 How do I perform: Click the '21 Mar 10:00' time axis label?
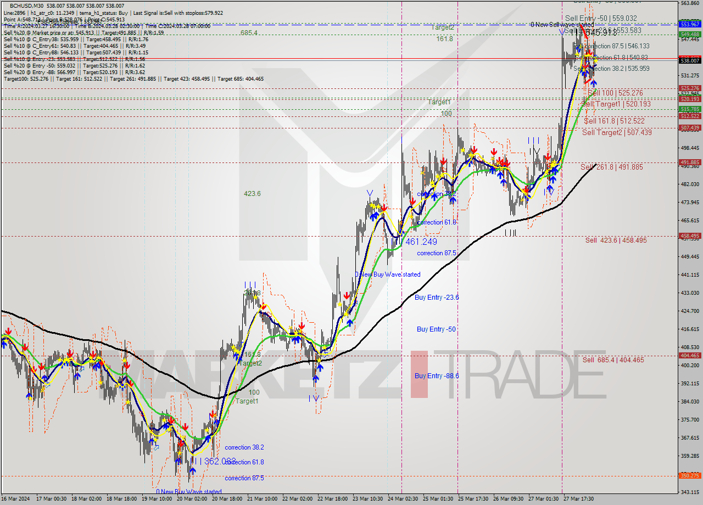[262, 499]
